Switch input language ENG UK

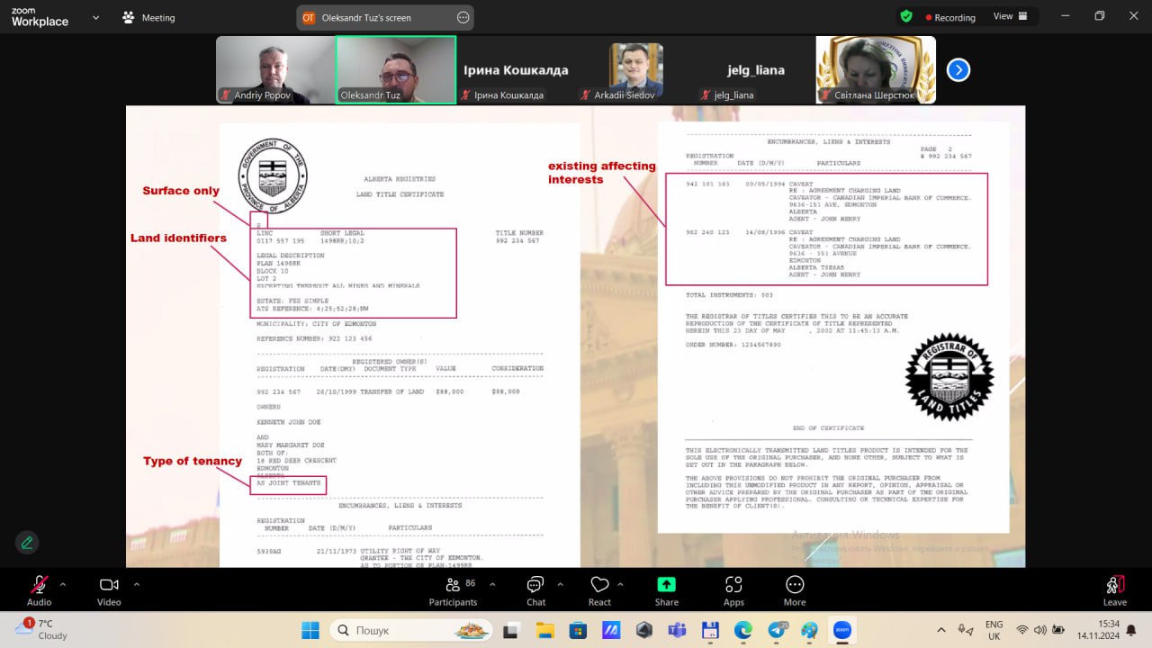coord(994,629)
